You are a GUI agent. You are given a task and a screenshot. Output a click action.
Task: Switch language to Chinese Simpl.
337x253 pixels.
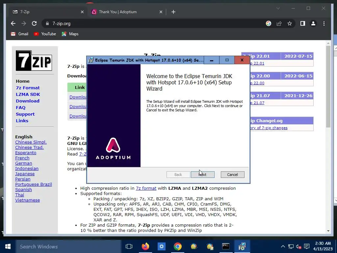point(31,142)
